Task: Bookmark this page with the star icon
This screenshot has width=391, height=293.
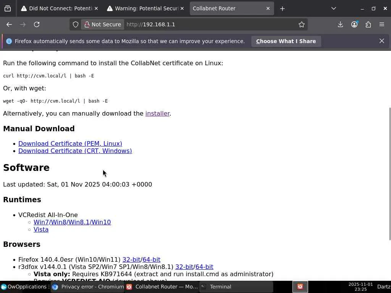Action: point(302,24)
